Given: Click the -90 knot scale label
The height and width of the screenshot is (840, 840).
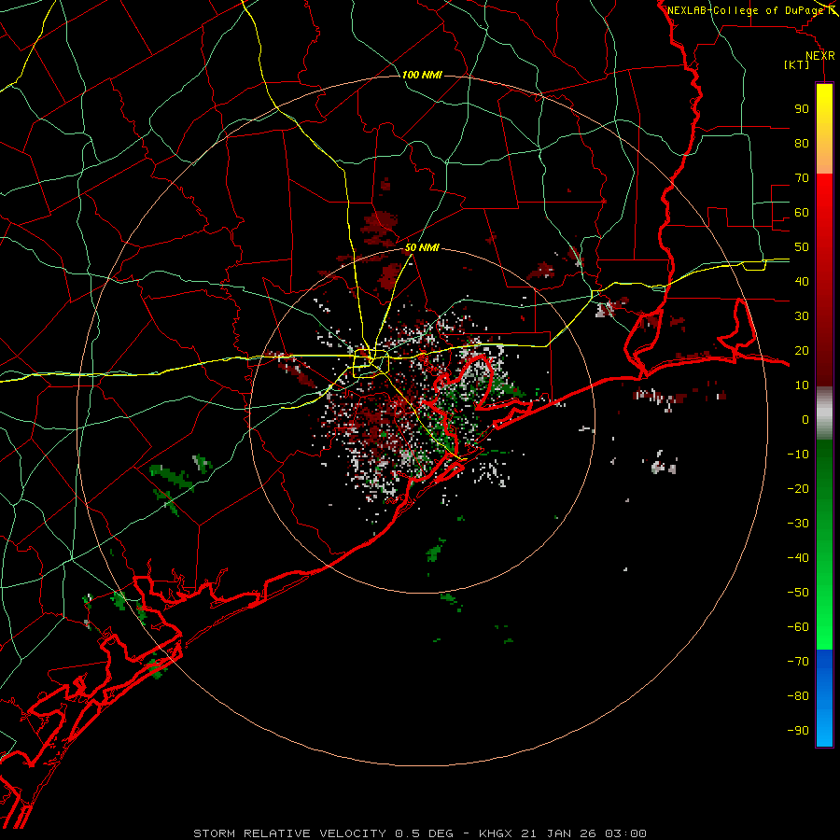Looking at the screenshot, I should [798, 731].
